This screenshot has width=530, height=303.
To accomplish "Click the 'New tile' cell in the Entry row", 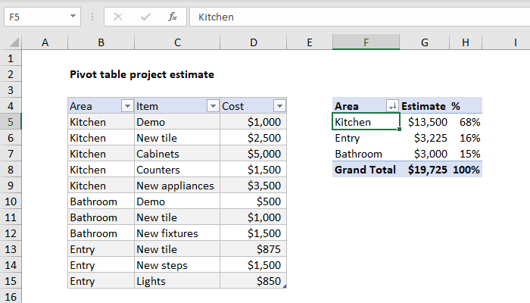I will [177, 249].
